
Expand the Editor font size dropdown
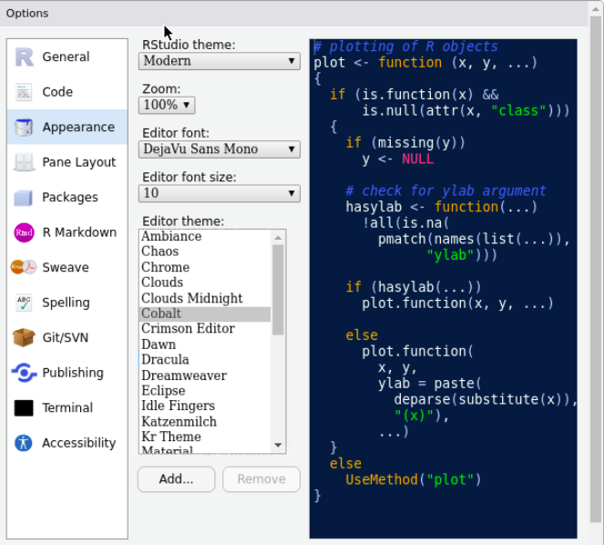(219, 192)
